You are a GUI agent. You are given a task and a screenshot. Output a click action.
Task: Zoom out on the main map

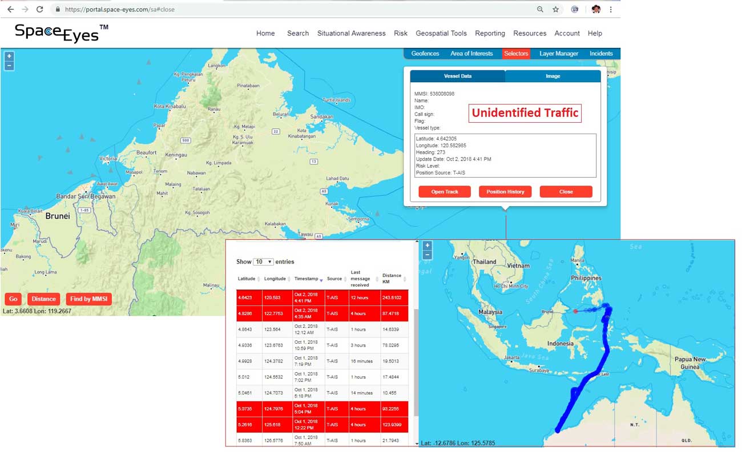pos(9,65)
